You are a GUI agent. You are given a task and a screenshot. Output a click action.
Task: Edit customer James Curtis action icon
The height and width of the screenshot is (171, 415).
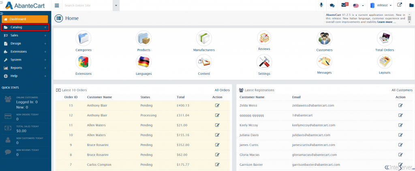tap(400, 145)
